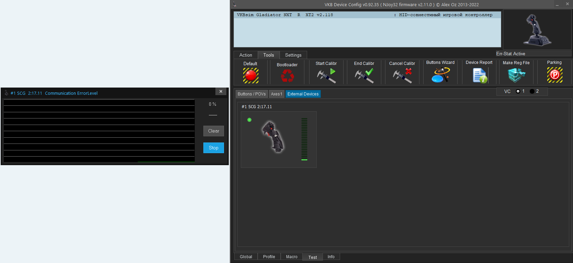Open the Device Report icon
Image resolution: width=573 pixels, height=263 pixels.
click(x=479, y=76)
